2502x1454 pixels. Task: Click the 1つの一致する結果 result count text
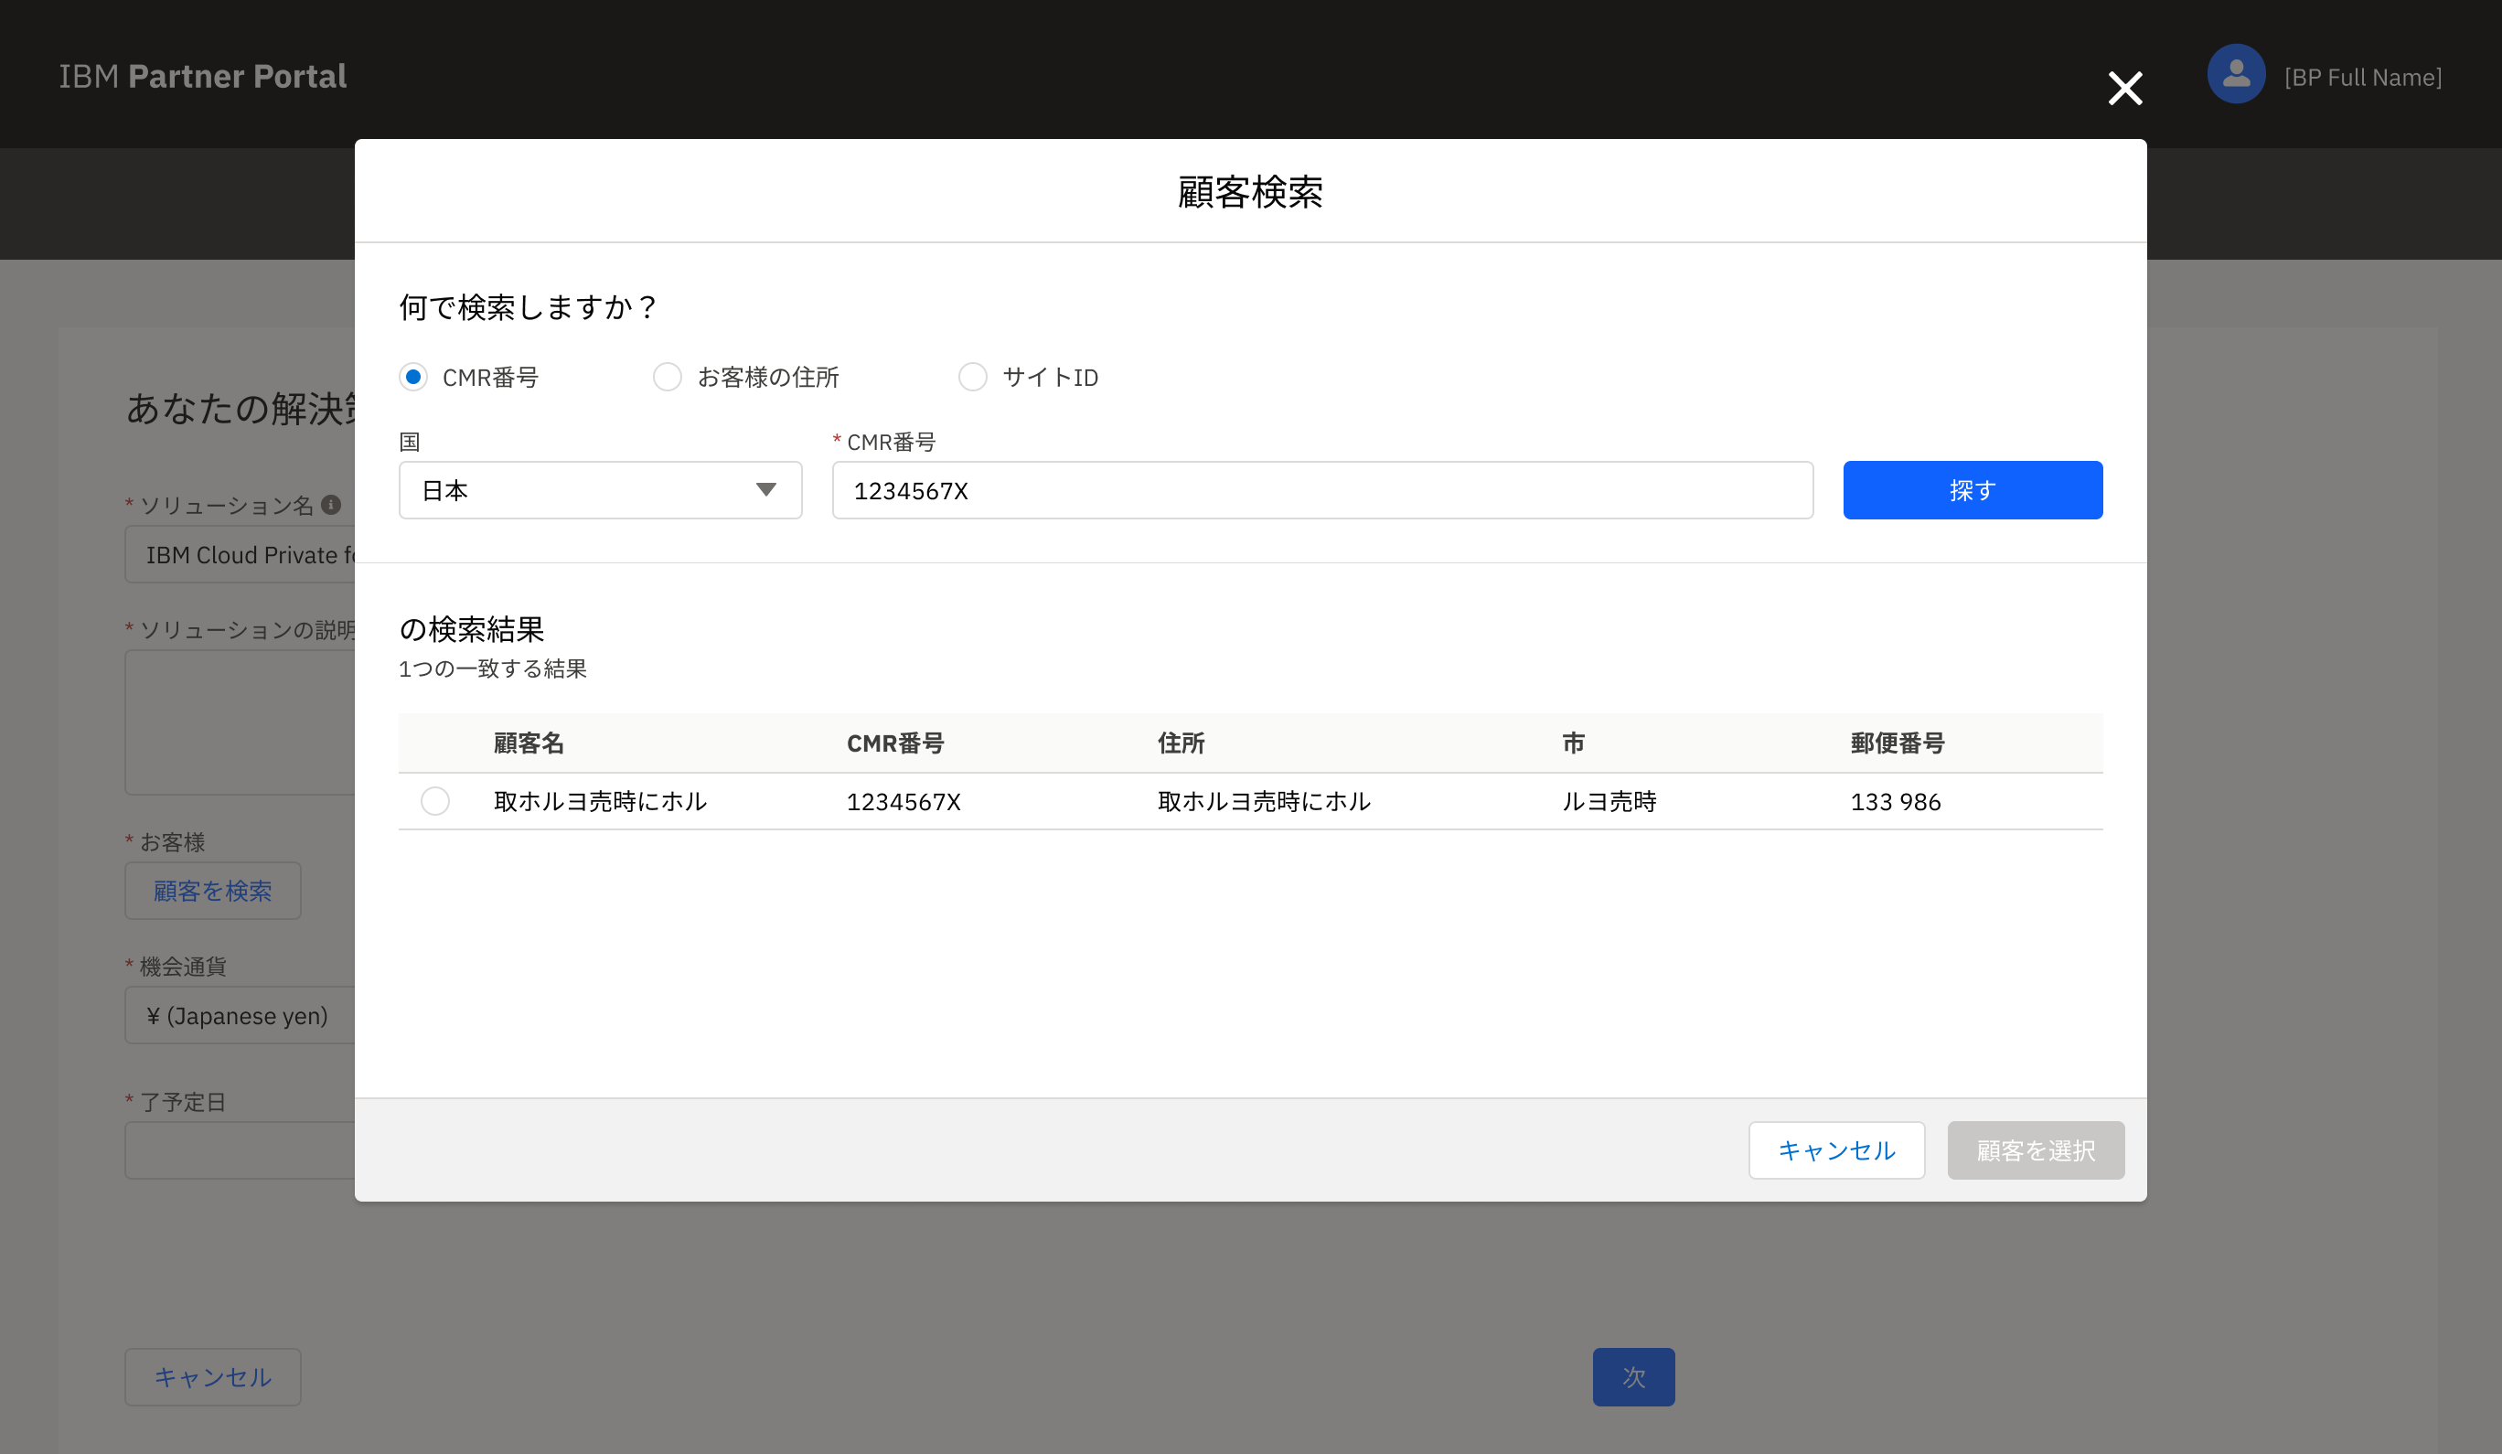[493, 668]
